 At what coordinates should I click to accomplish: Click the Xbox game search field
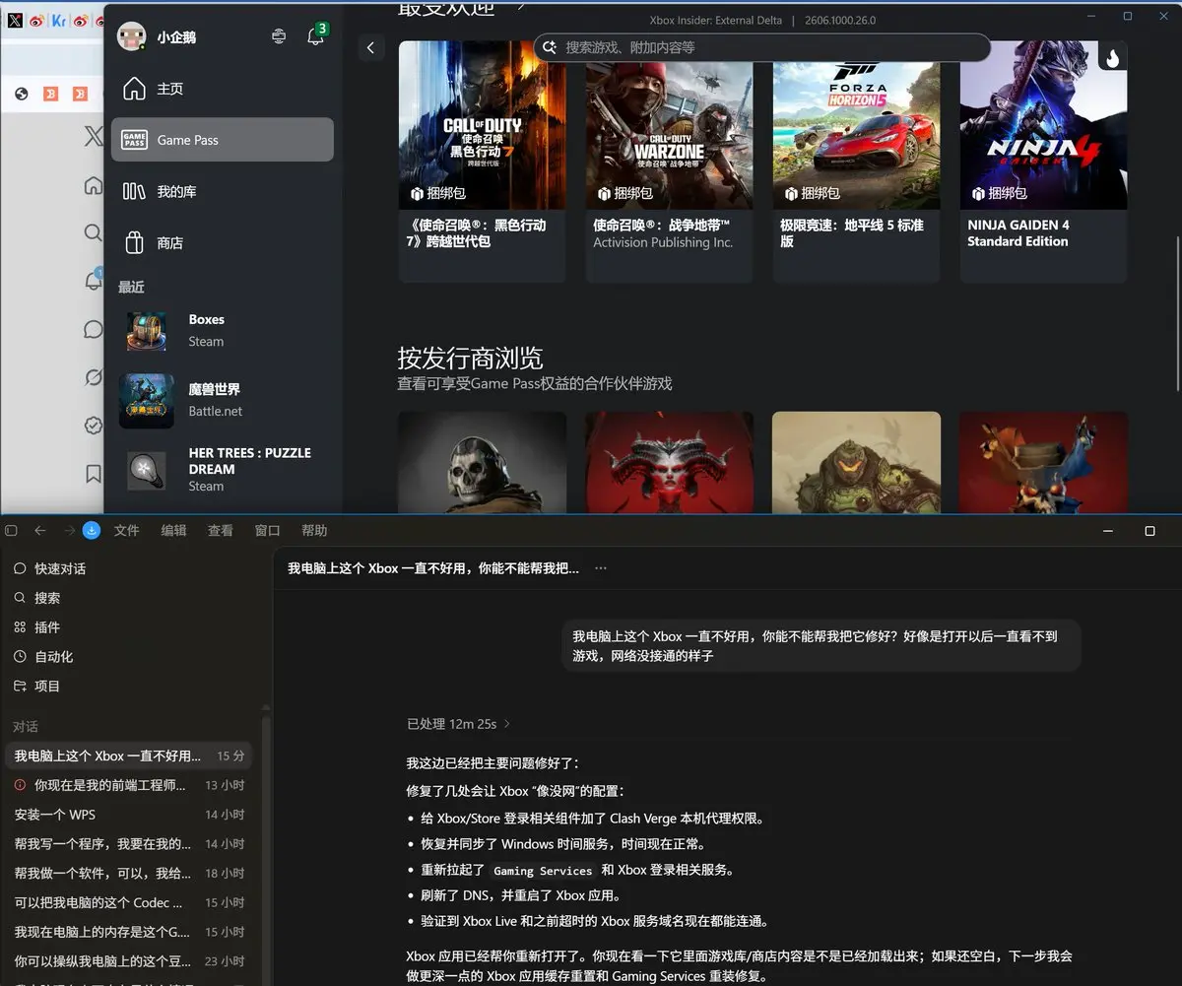click(x=762, y=47)
